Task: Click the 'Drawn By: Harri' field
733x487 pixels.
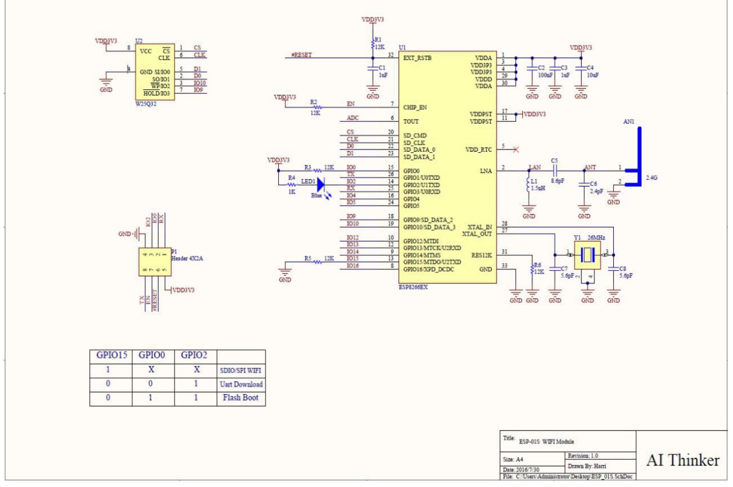Action: pyautogui.click(x=586, y=466)
